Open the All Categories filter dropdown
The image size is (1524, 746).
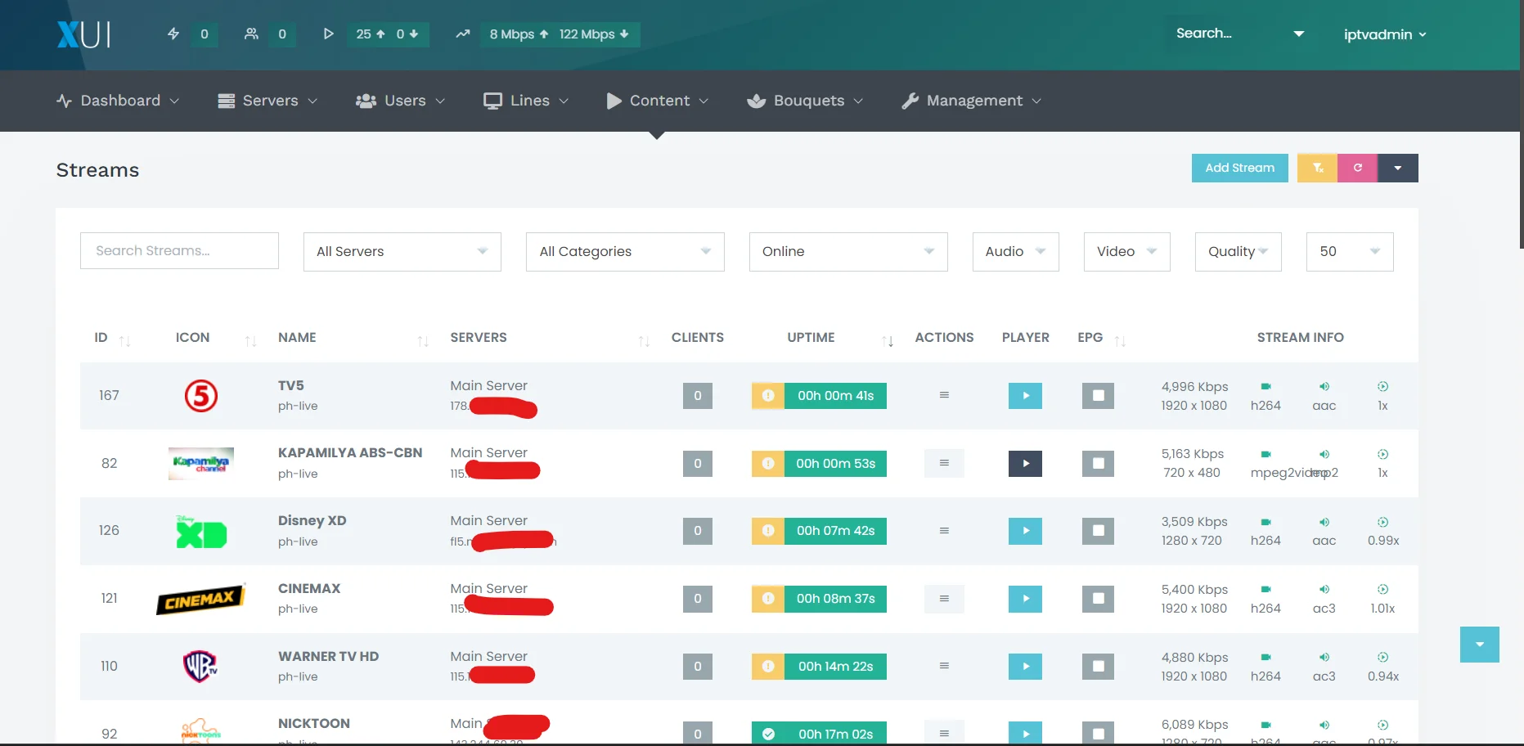(625, 252)
